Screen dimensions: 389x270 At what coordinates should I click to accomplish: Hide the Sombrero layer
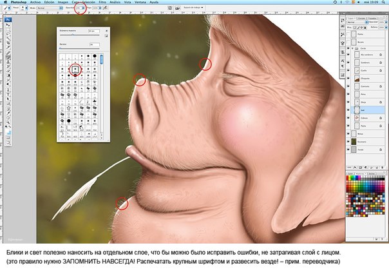(348, 63)
